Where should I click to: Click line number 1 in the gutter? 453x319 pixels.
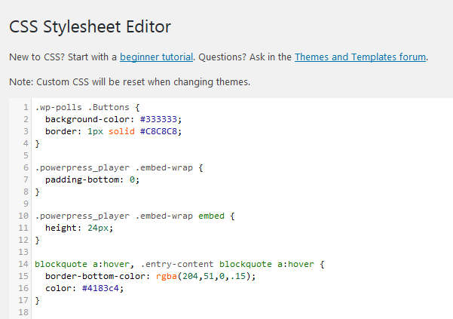[x=26, y=108]
